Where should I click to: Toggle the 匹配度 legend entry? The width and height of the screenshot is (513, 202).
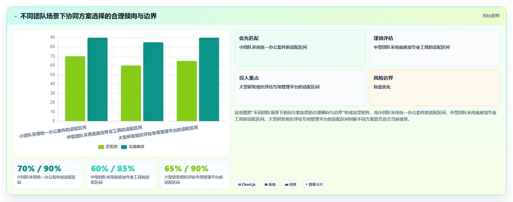(108, 147)
